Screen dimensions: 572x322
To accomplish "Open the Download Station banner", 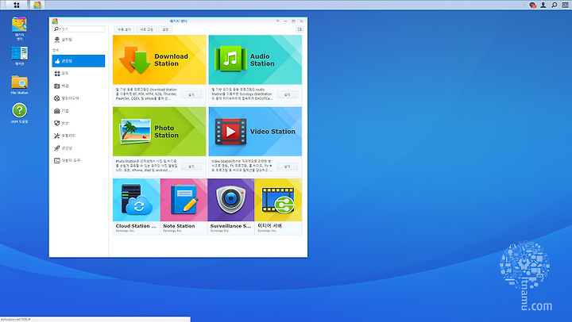I will pos(160,59).
